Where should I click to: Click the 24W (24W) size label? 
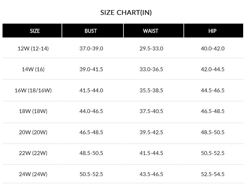(x=33, y=174)
